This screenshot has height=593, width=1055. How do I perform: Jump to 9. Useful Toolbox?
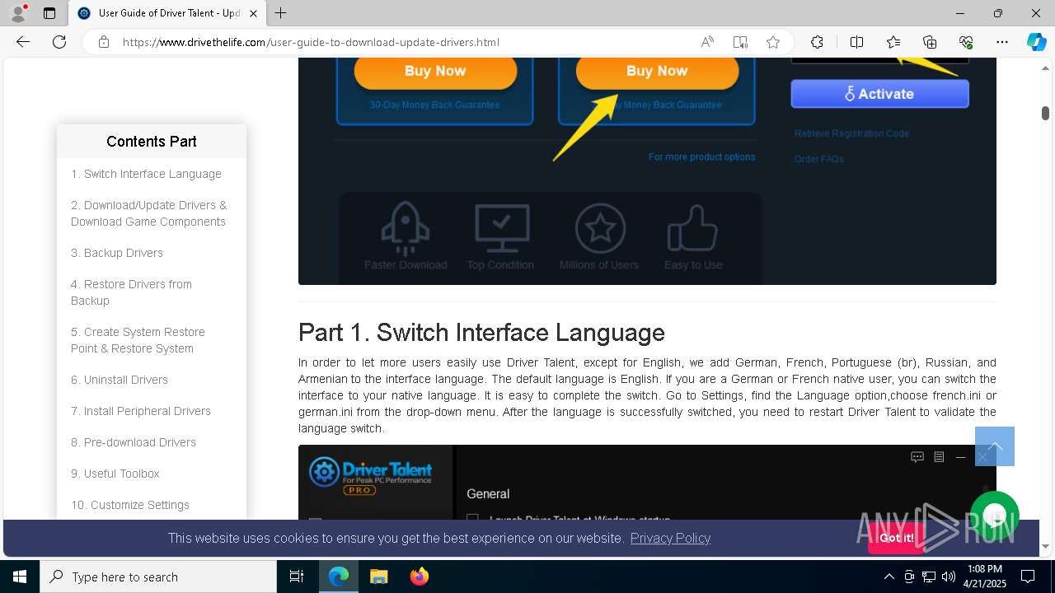[x=115, y=474]
